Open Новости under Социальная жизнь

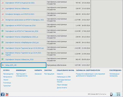click(60, 74)
